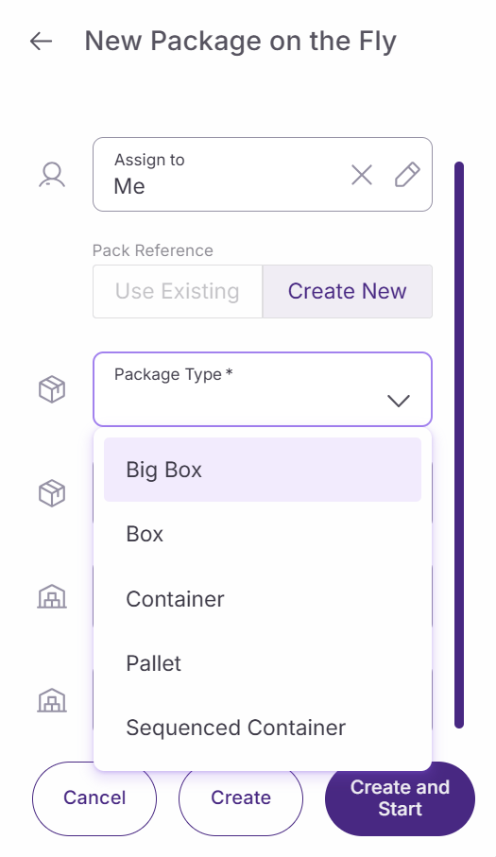Click the package icon beside Package Type

52,389
